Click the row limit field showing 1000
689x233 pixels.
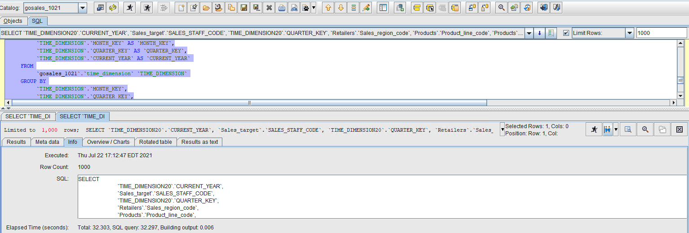point(661,33)
